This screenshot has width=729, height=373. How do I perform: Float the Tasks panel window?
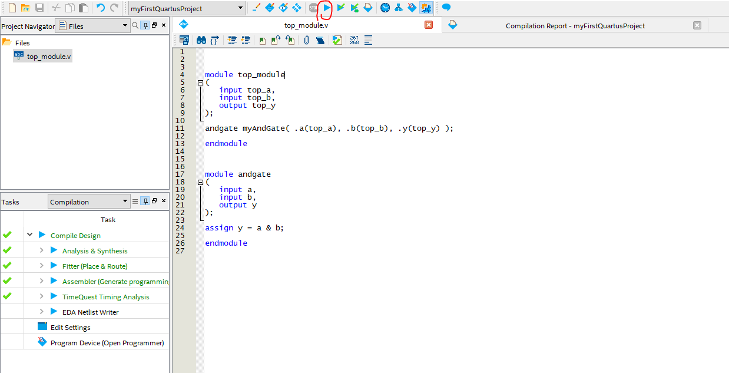[x=154, y=201]
